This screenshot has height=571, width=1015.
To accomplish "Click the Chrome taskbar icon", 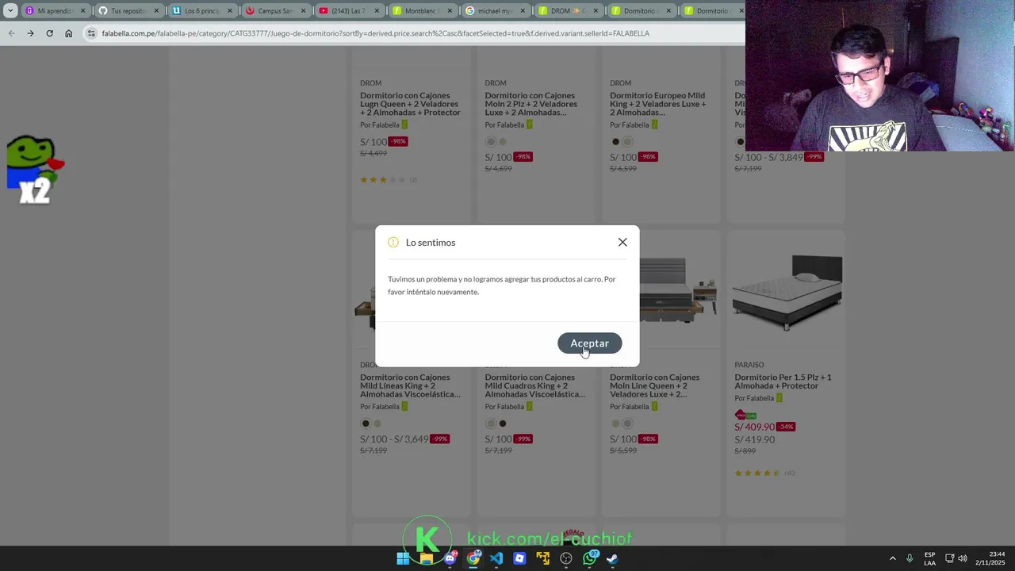I will [473, 558].
